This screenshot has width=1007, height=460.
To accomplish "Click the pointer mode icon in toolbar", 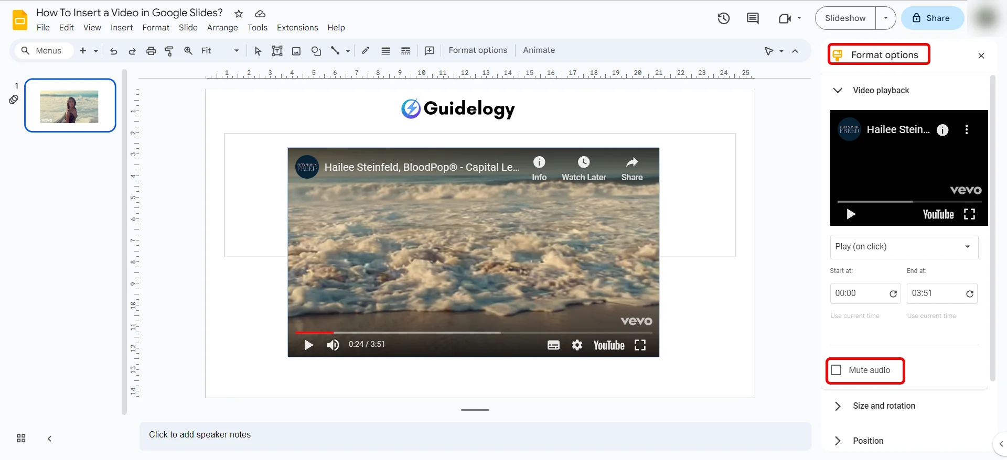I will click(769, 51).
